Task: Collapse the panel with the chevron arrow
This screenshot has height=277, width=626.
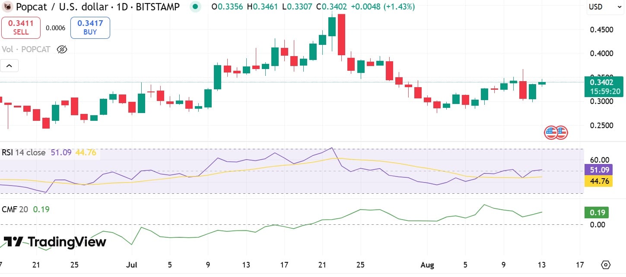Action: 10,65
